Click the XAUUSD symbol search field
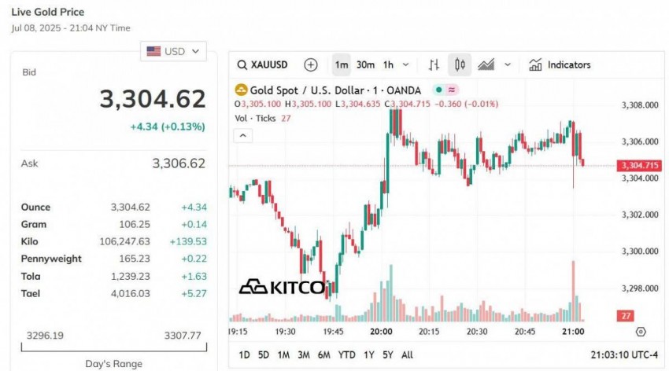This screenshot has width=669, height=371. pos(264,64)
